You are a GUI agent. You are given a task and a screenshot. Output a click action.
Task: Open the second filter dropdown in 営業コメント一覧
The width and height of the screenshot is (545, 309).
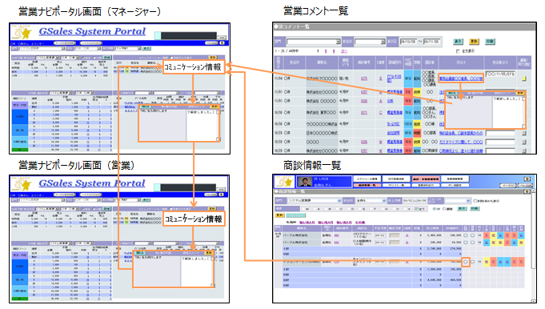coord(370,42)
